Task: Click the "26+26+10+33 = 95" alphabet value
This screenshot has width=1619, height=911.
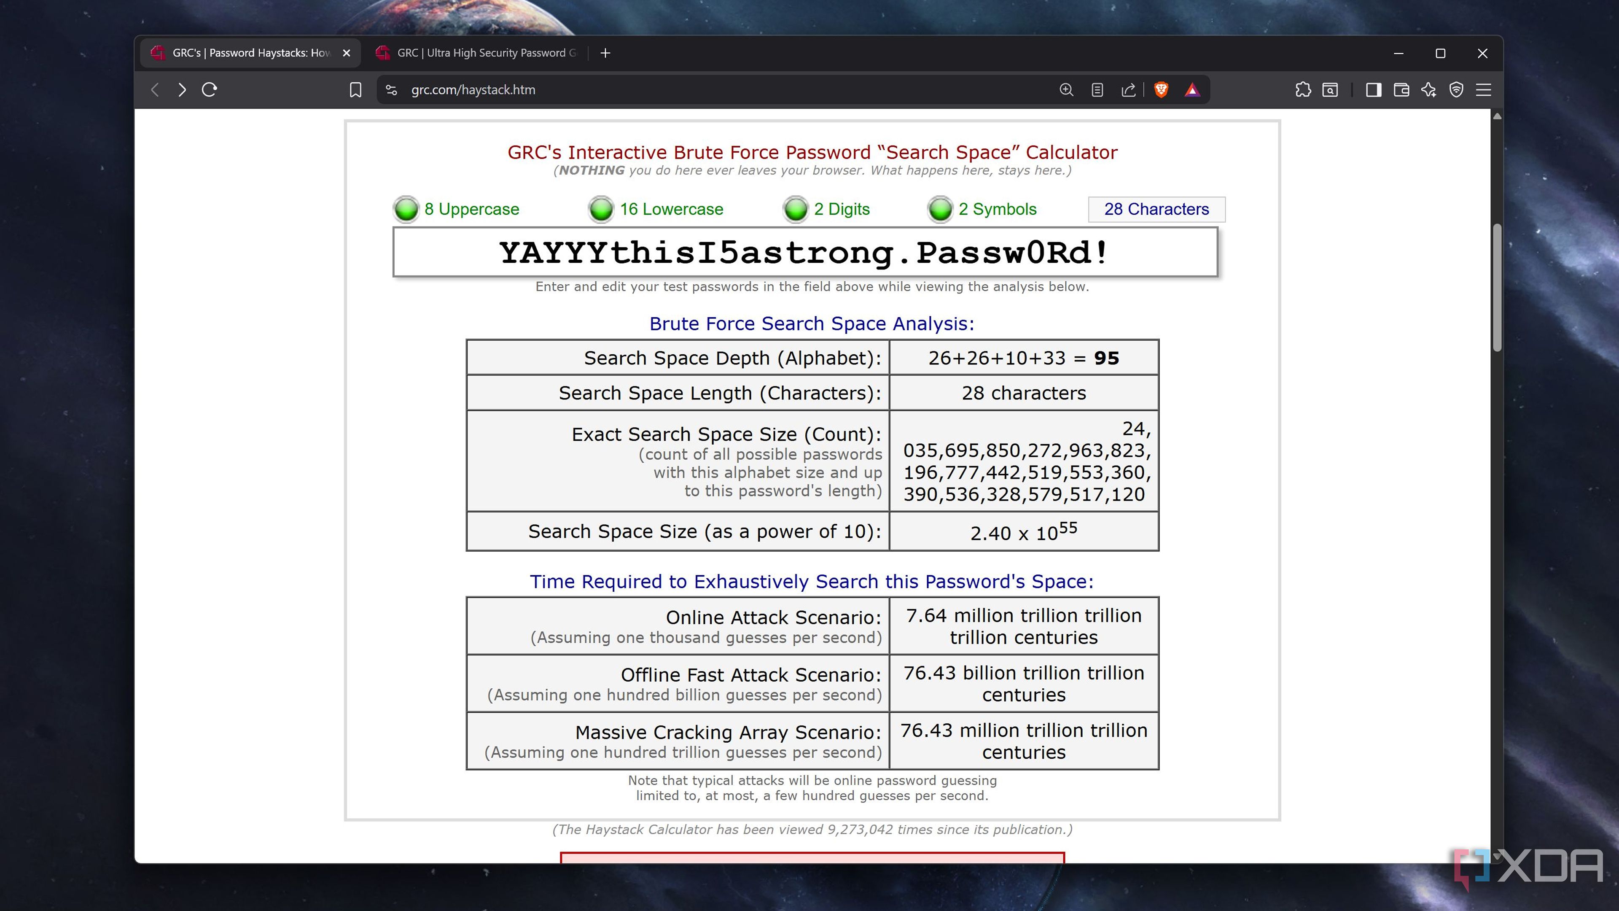Action: click(x=1024, y=358)
